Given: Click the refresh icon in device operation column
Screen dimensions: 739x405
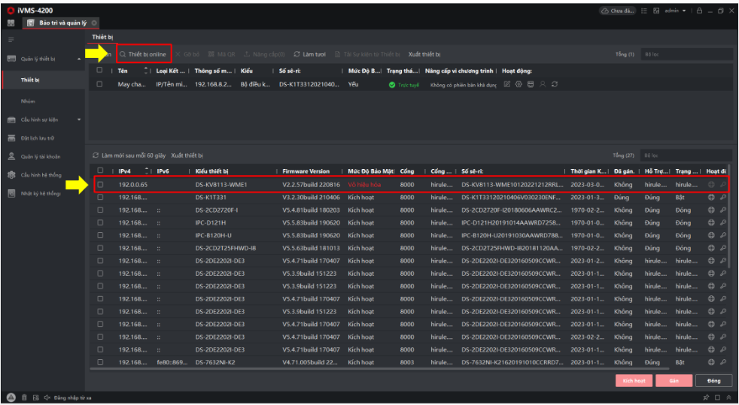Looking at the screenshot, I should point(555,84).
